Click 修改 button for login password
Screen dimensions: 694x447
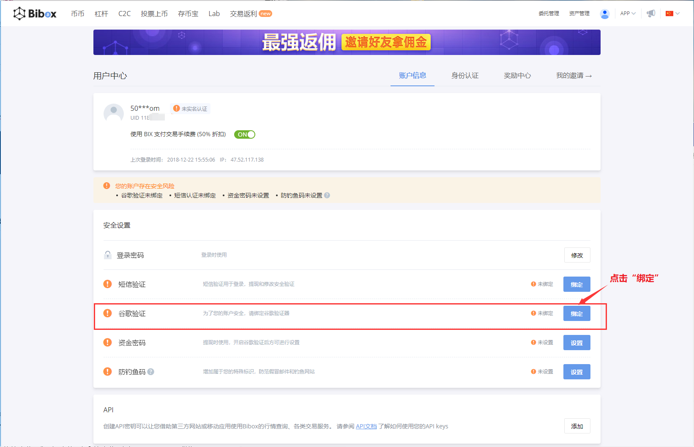click(x=577, y=255)
